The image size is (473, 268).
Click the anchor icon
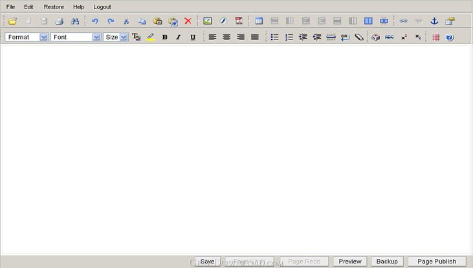[434, 21]
